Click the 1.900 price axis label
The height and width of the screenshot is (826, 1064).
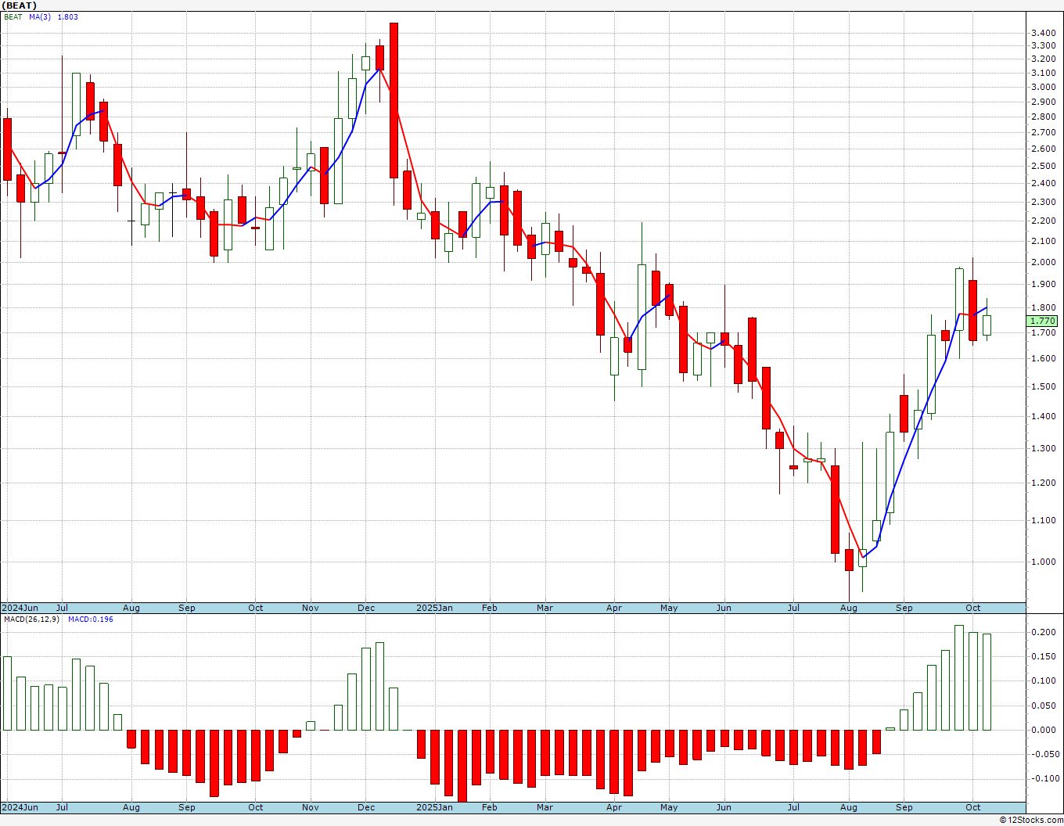pyautogui.click(x=1044, y=284)
